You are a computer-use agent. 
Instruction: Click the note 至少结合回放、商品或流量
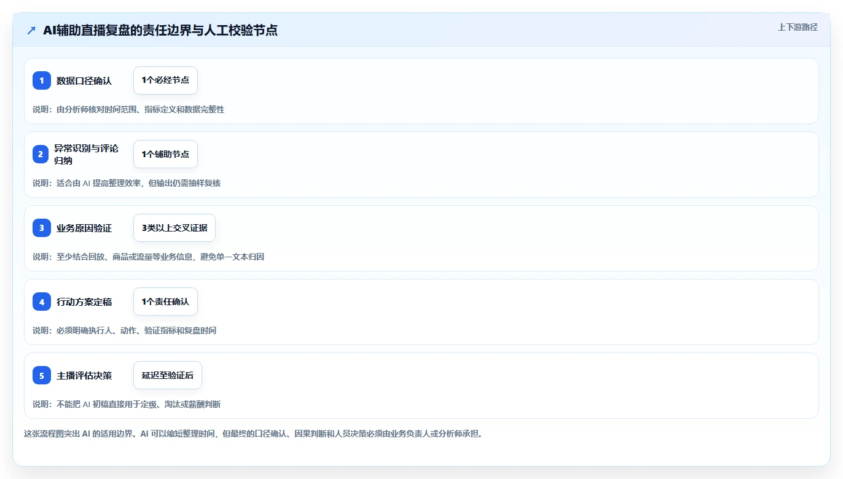tap(148, 257)
